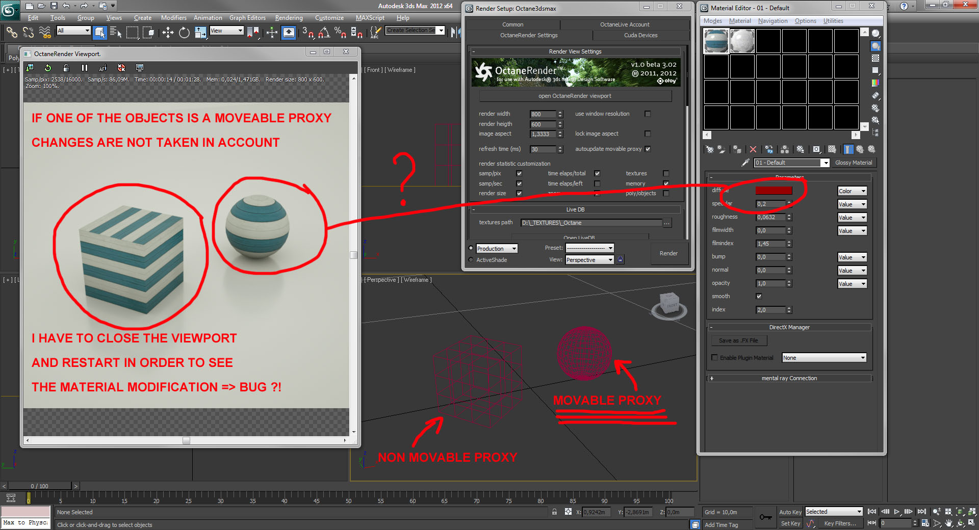Toggle the Angle Snap tool
The image size is (979, 530).
click(324, 33)
